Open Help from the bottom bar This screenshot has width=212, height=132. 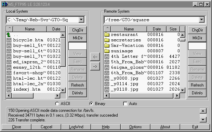click(x=106, y=127)
